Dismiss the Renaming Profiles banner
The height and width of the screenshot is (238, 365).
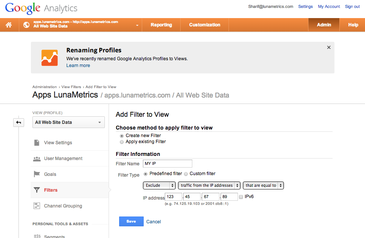click(329, 47)
